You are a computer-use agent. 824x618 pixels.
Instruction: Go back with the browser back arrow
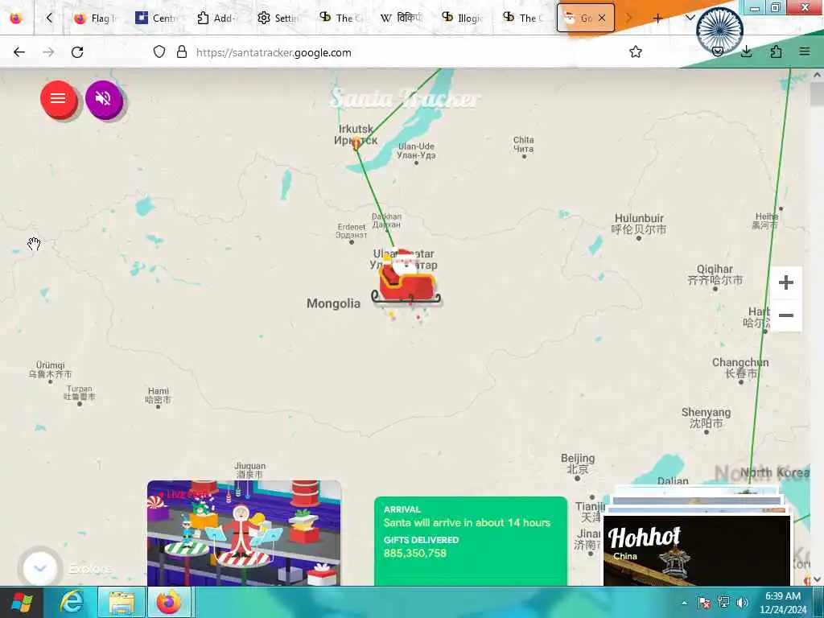tap(19, 52)
